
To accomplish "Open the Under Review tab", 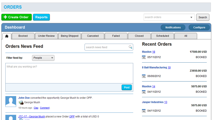I will coord(46,36).
